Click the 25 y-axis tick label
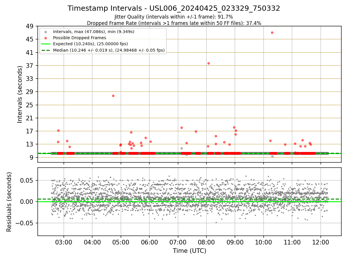 (30, 105)
